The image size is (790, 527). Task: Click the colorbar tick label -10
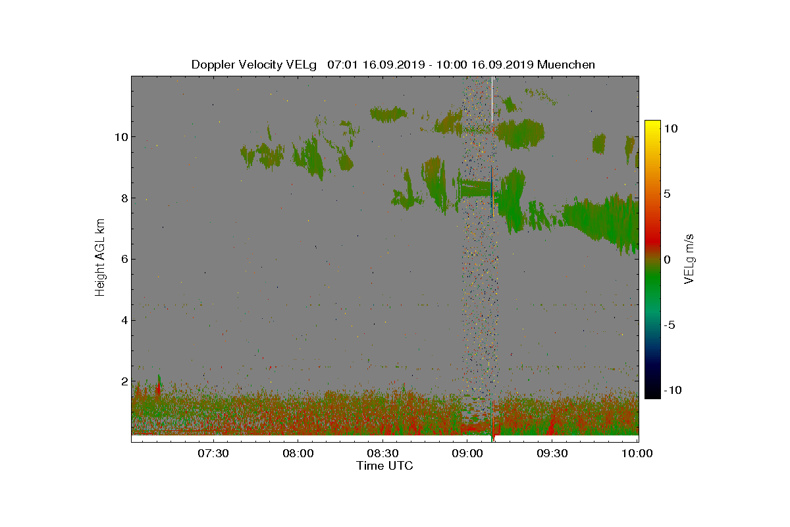(673, 390)
